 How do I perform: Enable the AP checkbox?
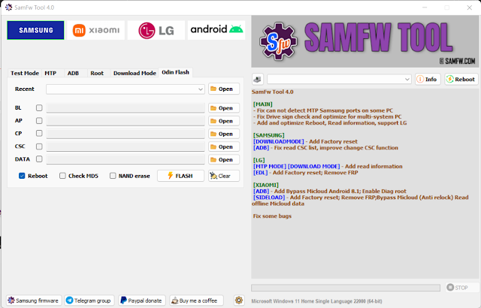point(39,121)
